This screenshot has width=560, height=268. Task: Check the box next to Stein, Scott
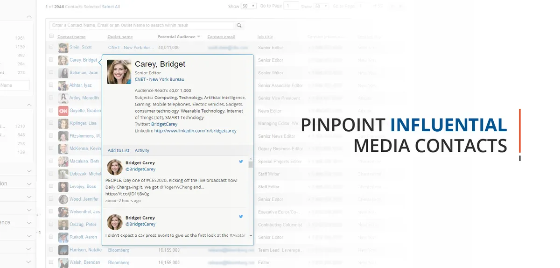[51, 47]
